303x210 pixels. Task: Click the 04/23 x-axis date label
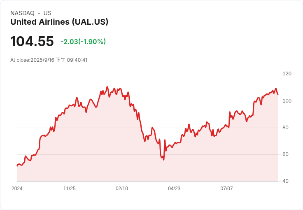174,189
